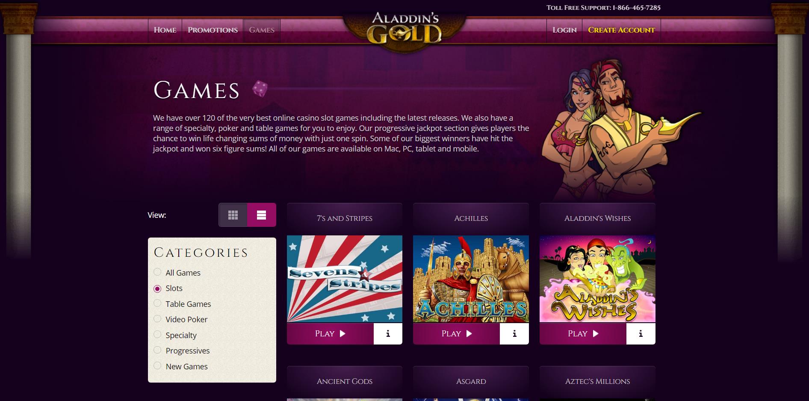Switch to list view icon
Screen dimensions: 809x401
(262, 215)
